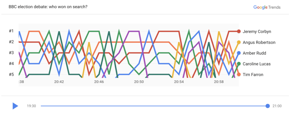Image resolution: width=290 pixels, height=117 pixels.
Task: Click the #1 rank axis label
Action: point(11,31)
